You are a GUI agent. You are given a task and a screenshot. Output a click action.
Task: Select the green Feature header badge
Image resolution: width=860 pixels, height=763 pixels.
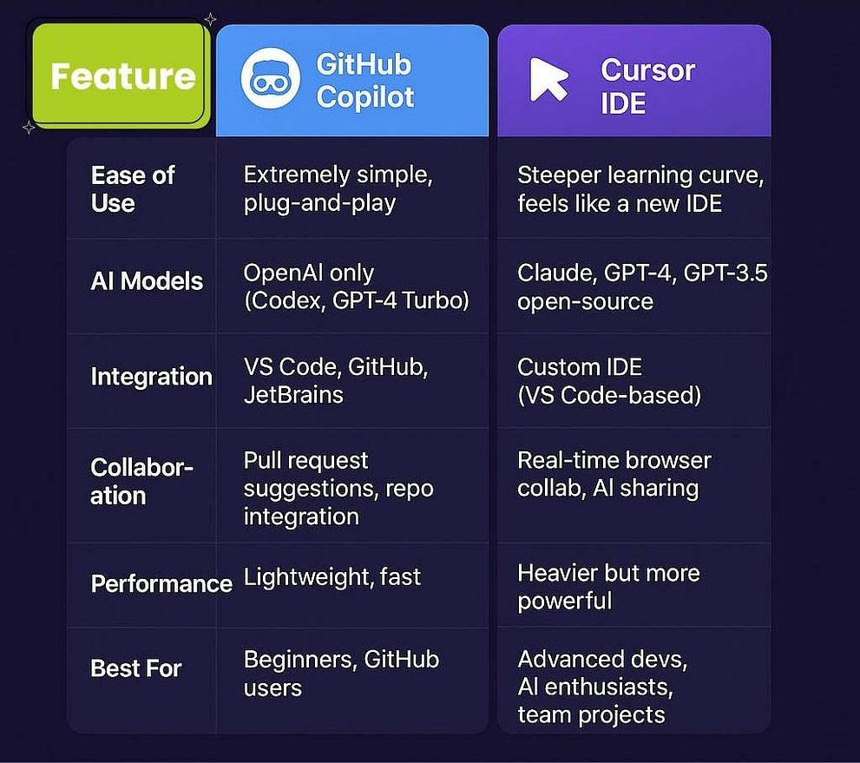[121, 76]
